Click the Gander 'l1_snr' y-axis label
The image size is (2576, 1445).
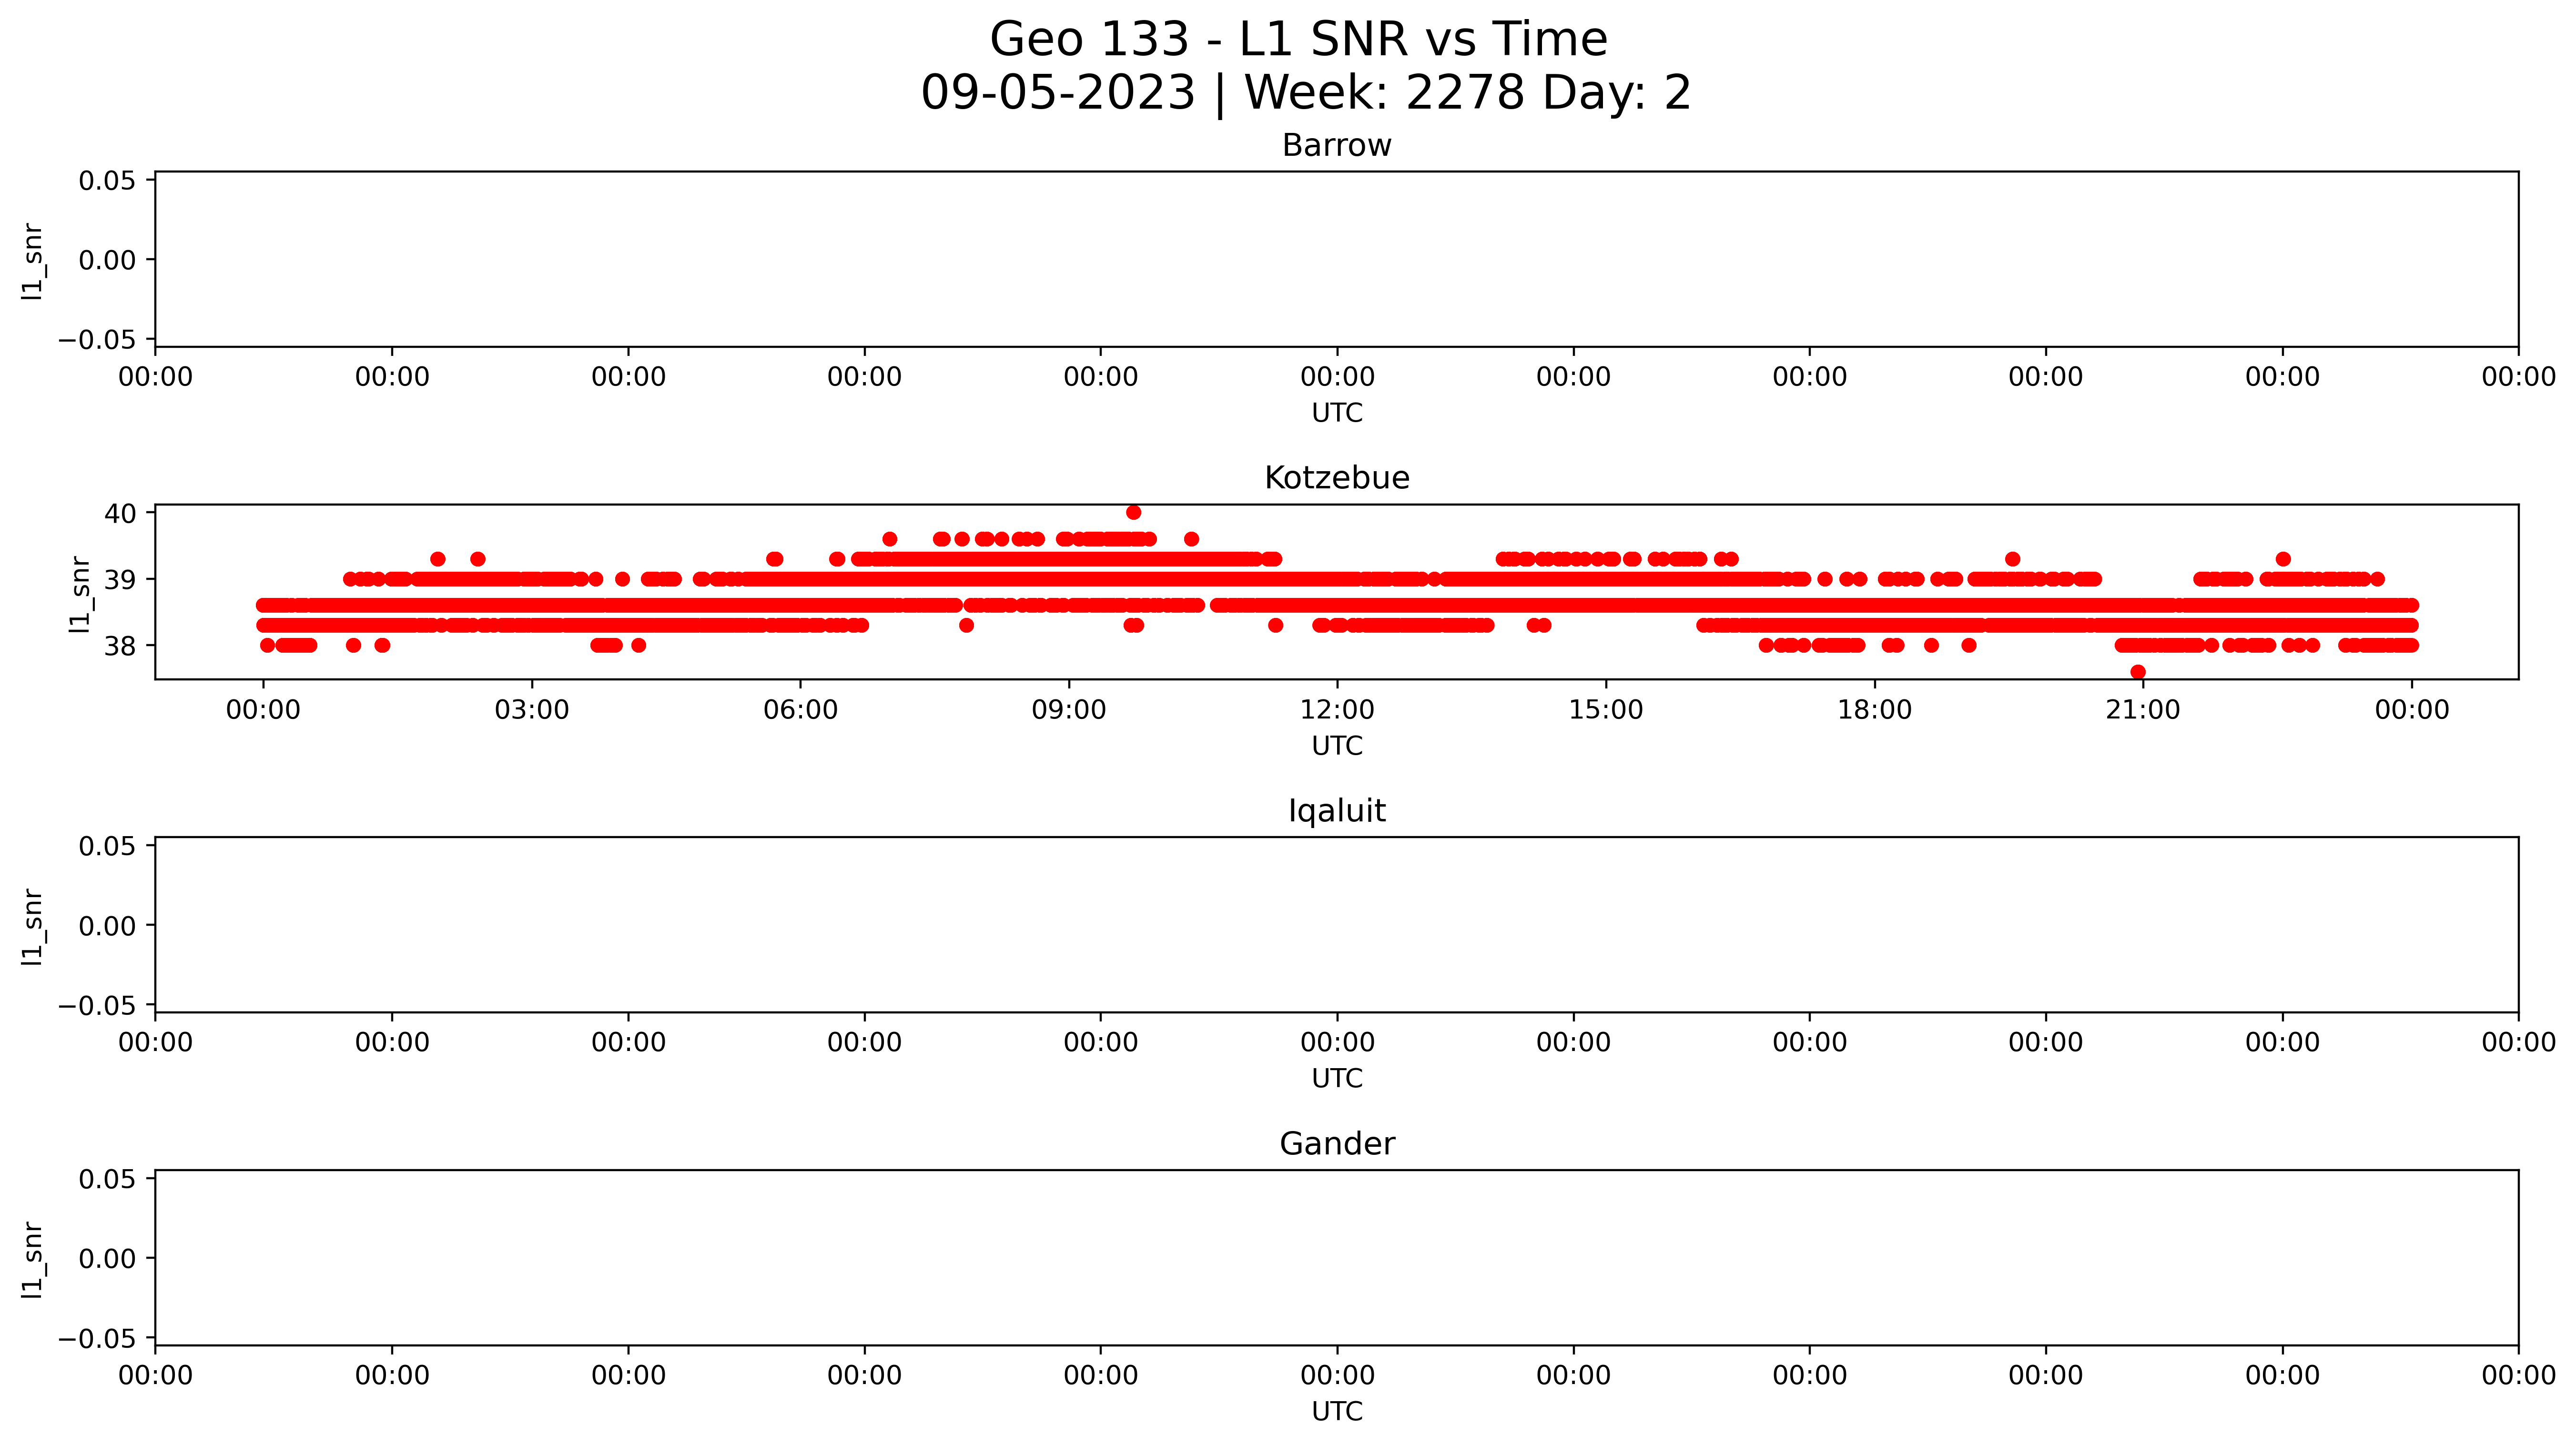33,1260
